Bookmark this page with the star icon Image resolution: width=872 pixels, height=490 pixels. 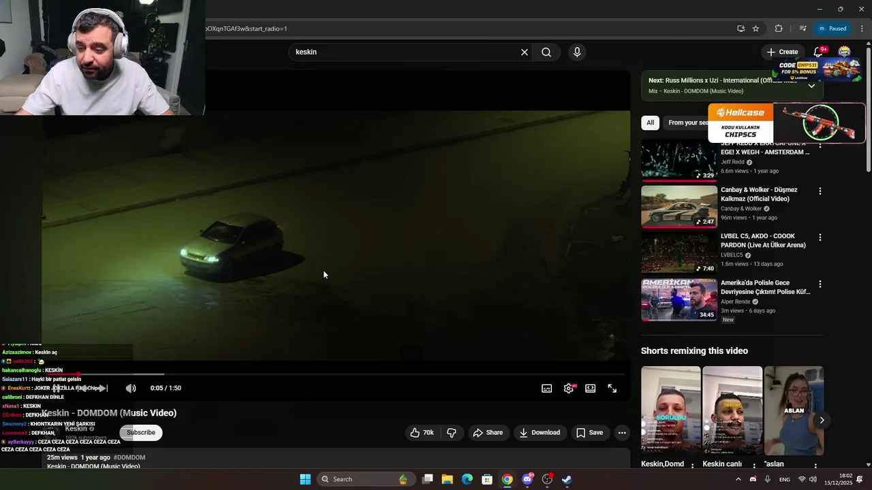[756, 29]
